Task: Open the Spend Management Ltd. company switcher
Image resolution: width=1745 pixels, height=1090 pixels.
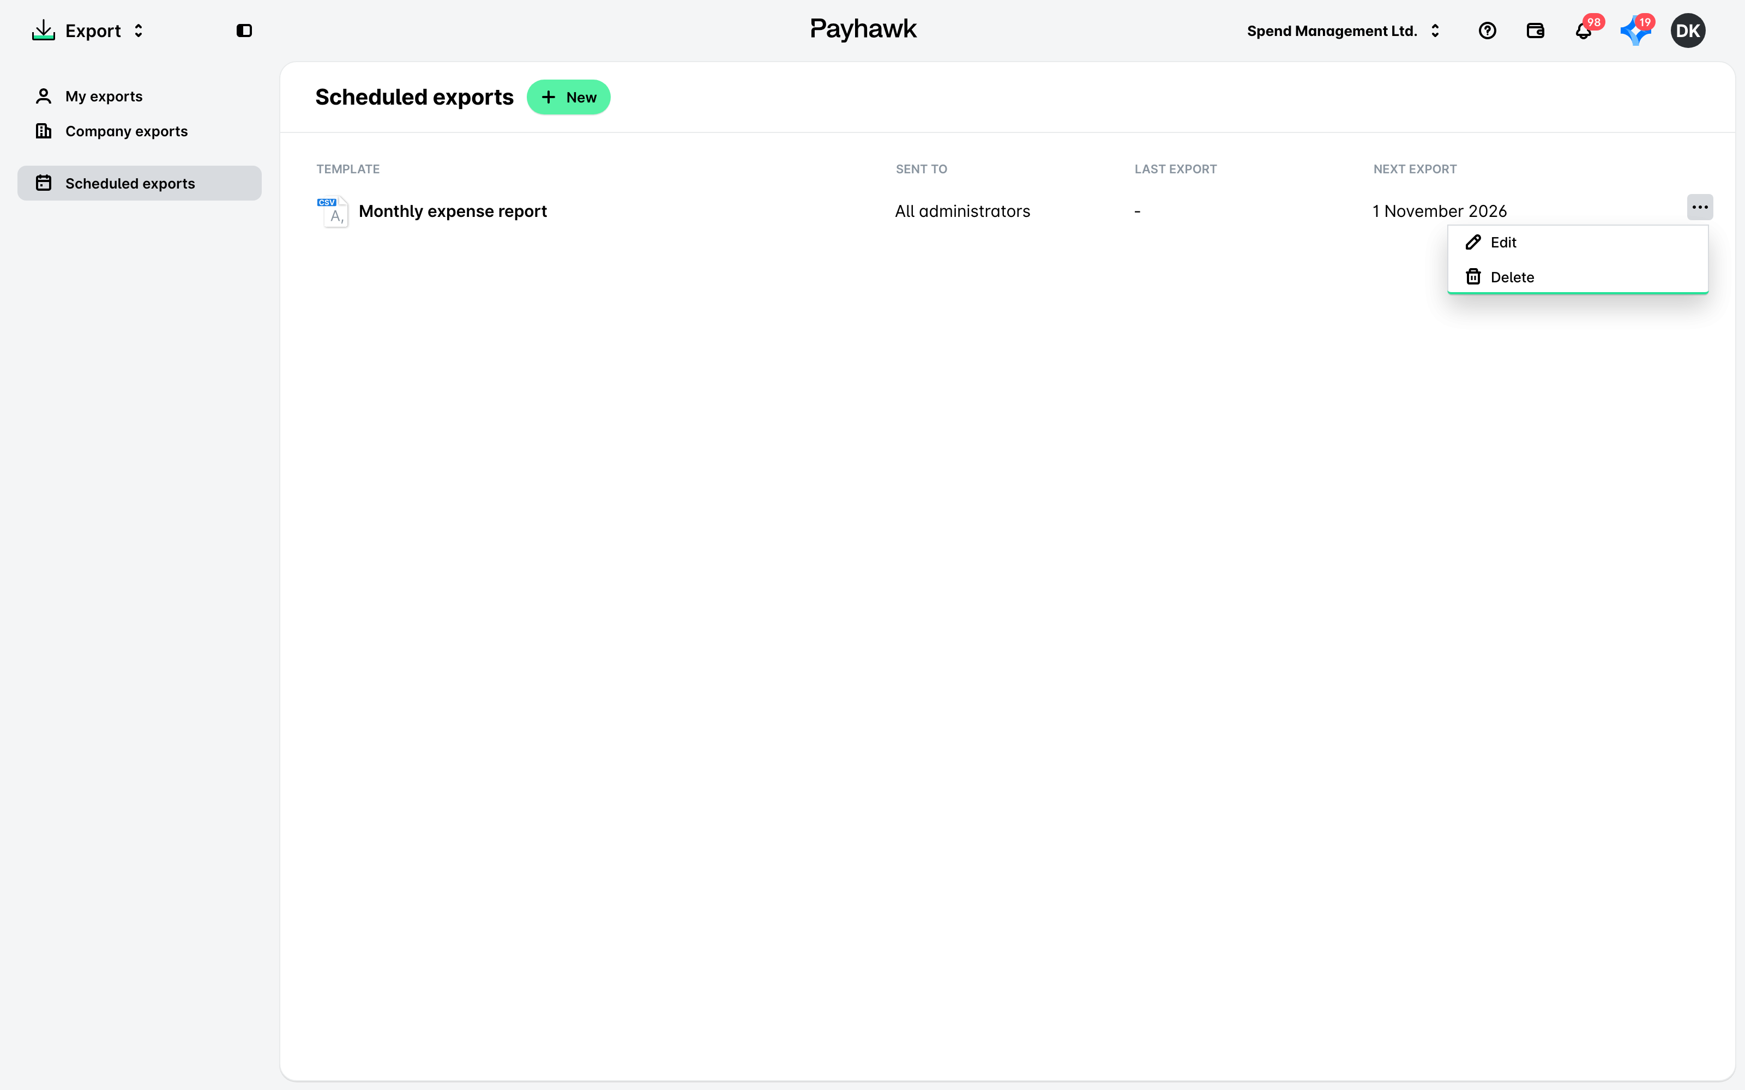Action: coord(1343,31)
